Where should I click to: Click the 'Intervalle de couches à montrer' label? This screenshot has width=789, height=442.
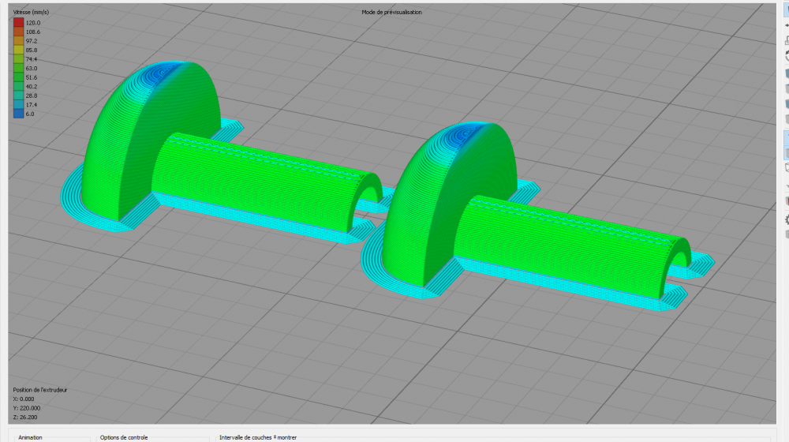point(258,437)
